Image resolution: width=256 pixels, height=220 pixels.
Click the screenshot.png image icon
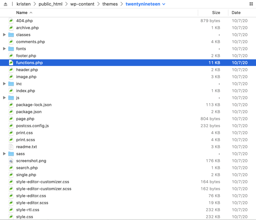click(x=11, y=161)
